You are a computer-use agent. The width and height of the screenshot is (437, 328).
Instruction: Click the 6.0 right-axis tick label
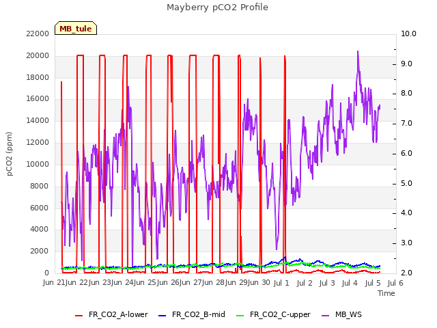[x=406, y=153]
